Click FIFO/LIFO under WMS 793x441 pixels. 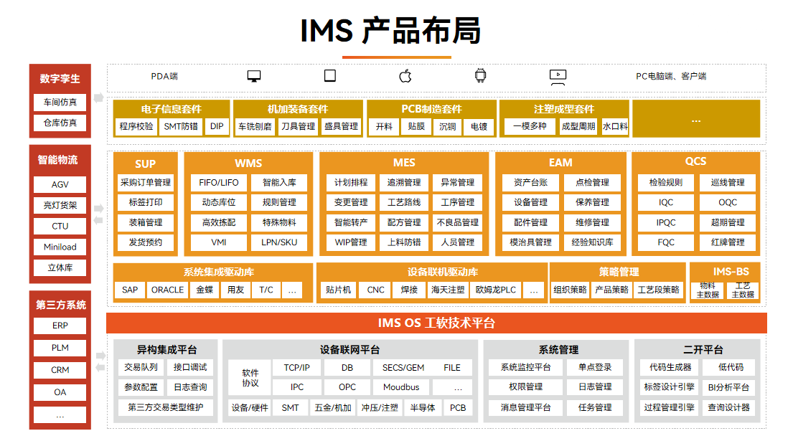click(218, 182)
